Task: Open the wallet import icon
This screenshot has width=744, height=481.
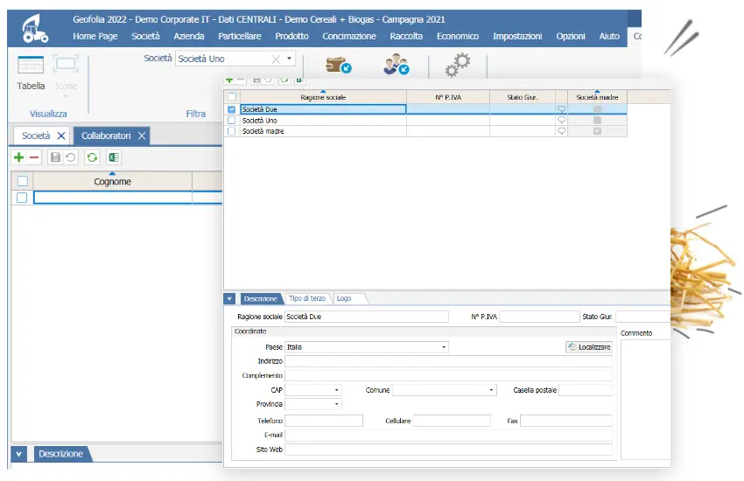Action: click(x=339, y=65)
